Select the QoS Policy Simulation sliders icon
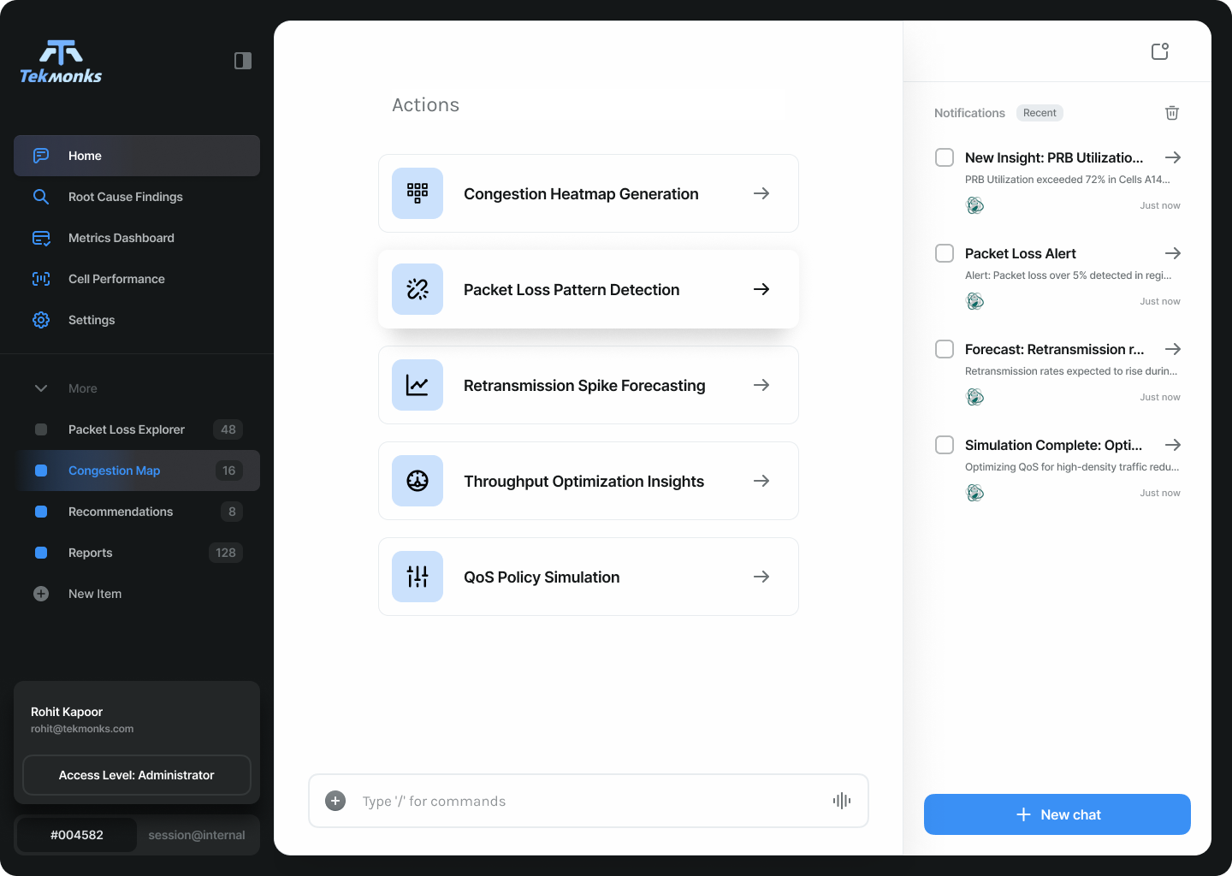1232x876 pixels. pos(417,577)
